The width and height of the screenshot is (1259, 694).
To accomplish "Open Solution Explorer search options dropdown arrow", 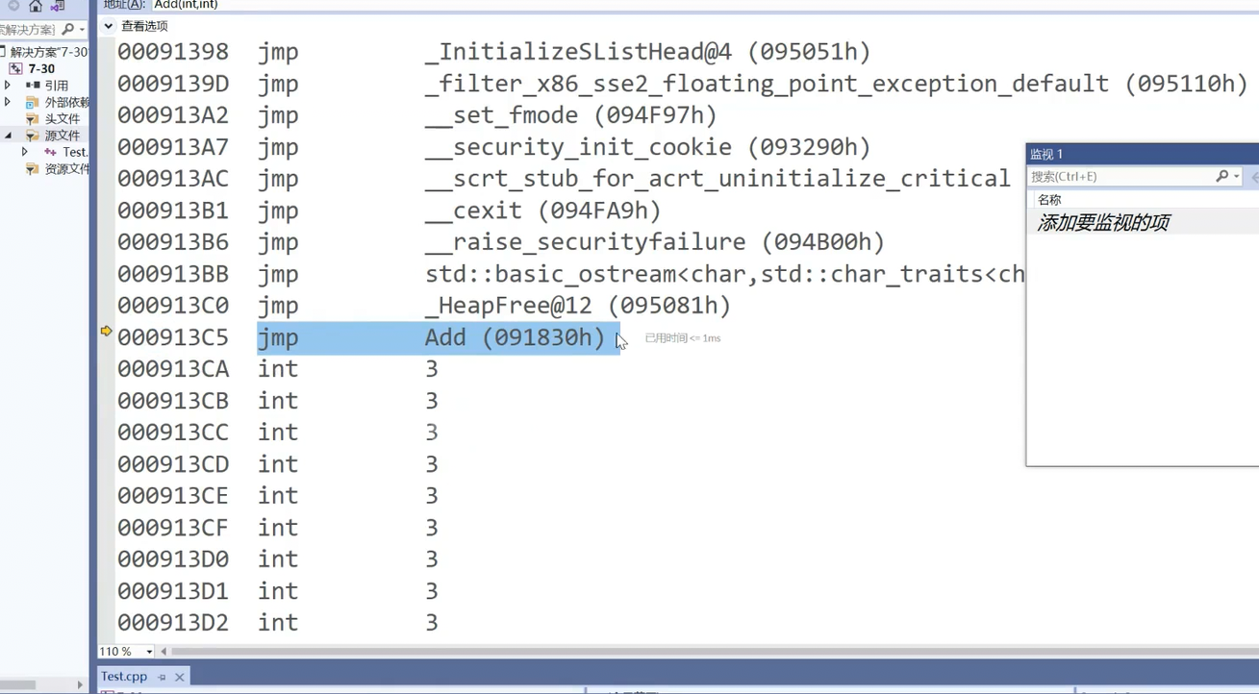I will point(82,30).
